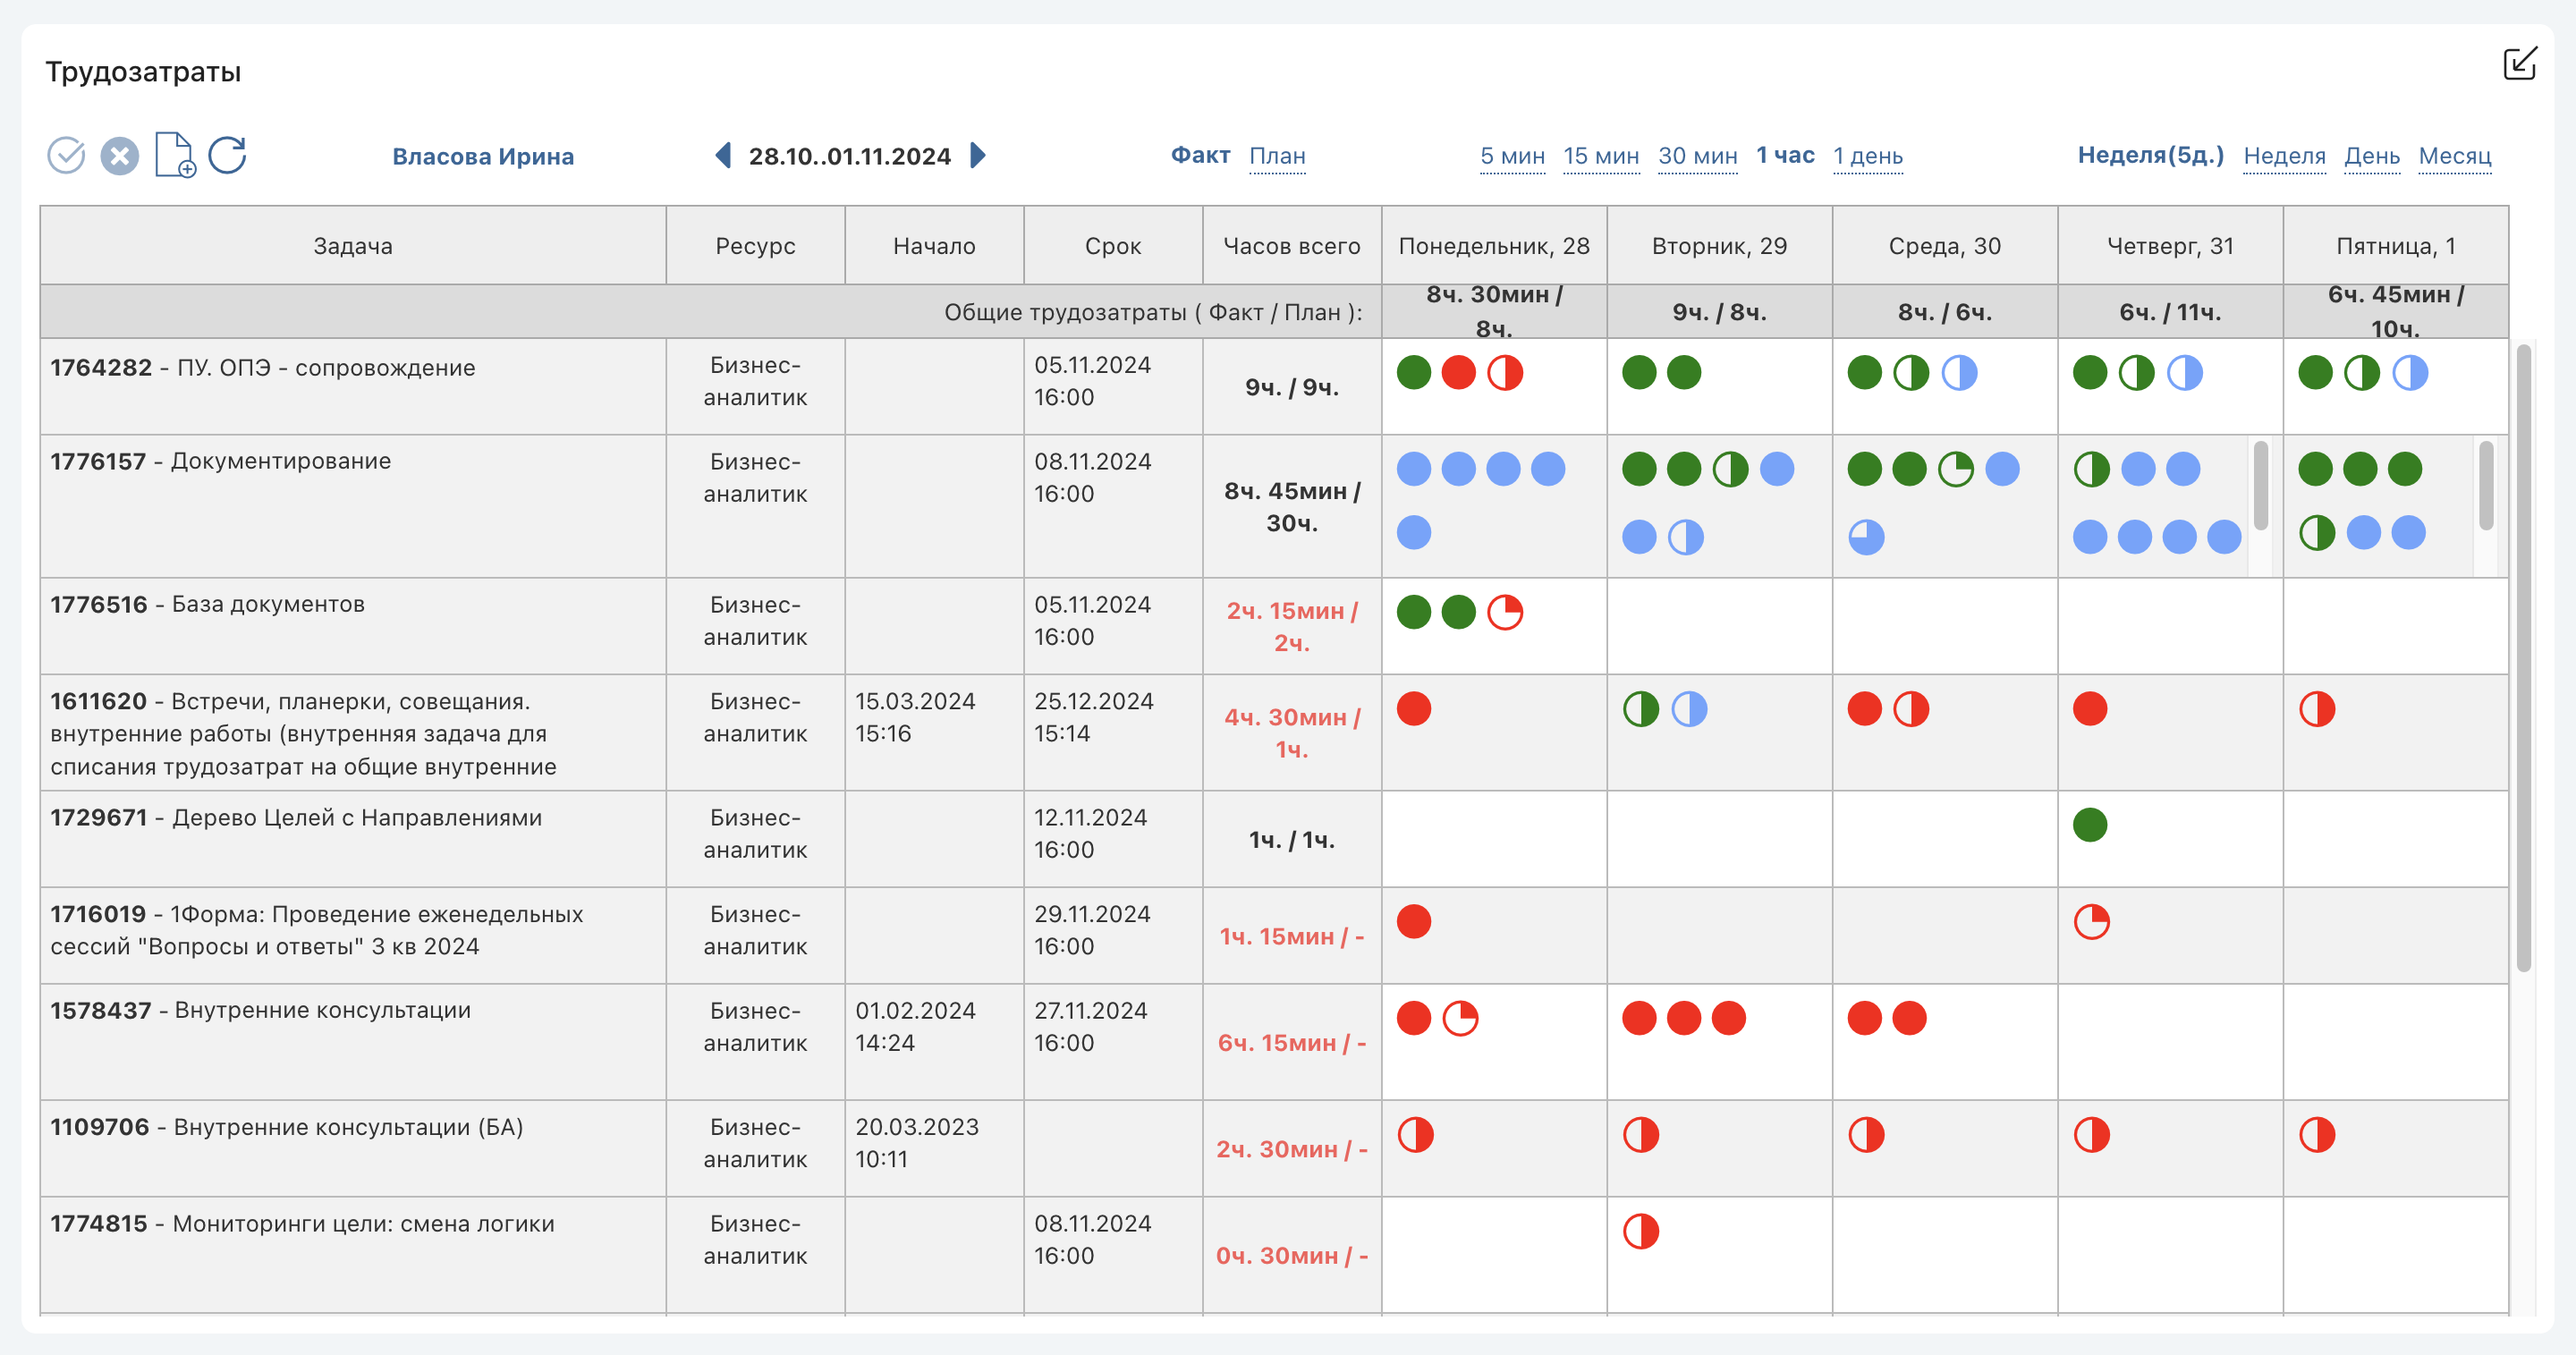Set time step to 1 день

(x=1867, y=156)
